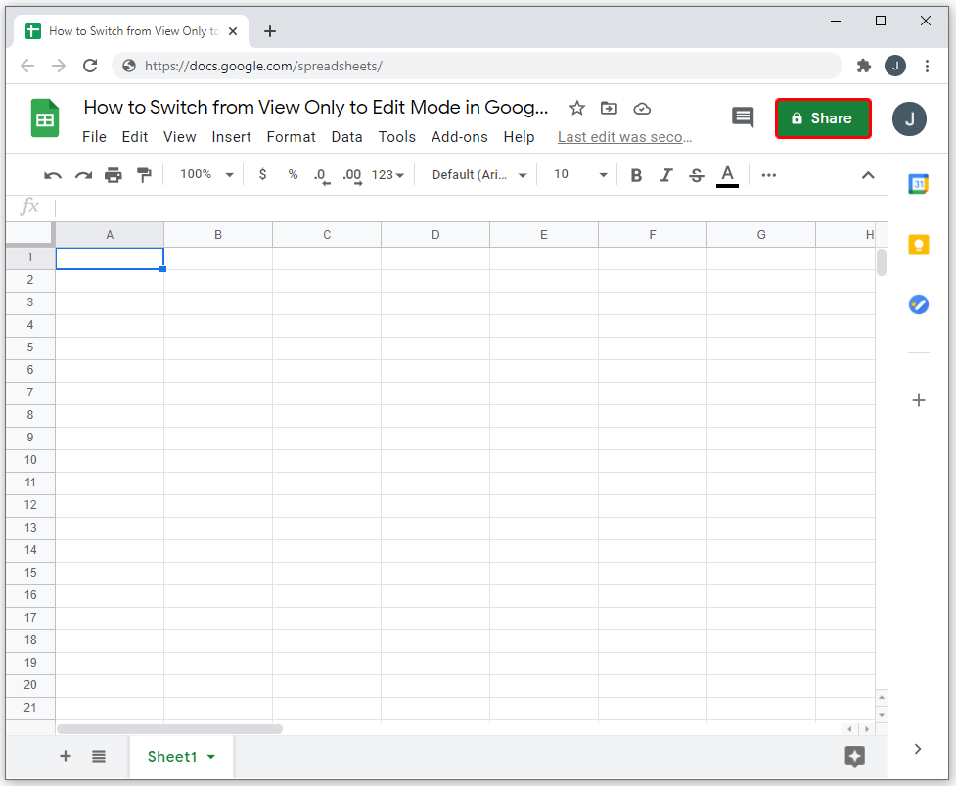
Task: Open the text color picker
Action: click(727, 175)
